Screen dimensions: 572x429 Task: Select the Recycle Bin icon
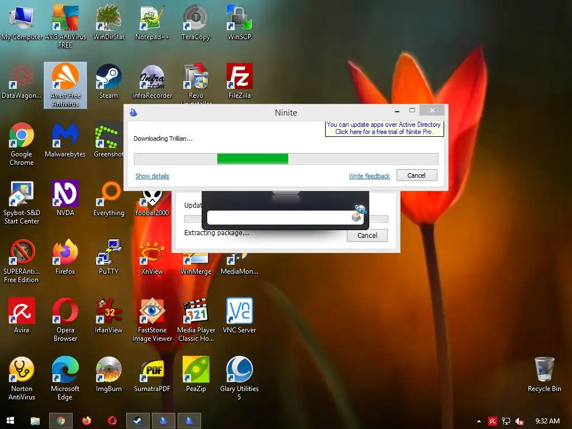(544, 375)
